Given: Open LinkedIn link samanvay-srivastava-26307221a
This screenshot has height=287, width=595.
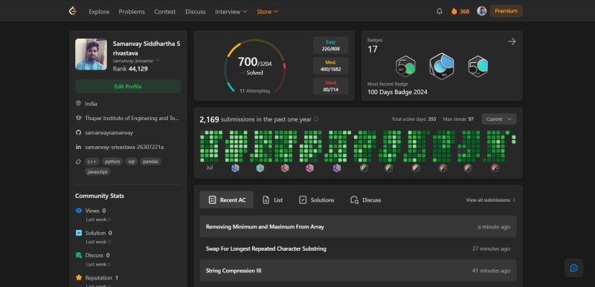Looking at the screenshot, I should 124,147.
